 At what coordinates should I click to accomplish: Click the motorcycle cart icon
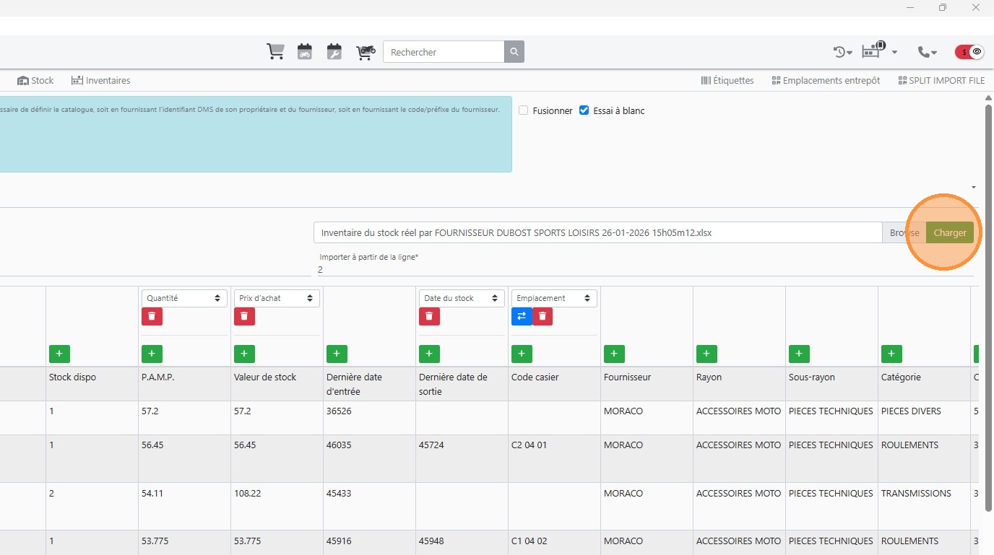(x=366, y=52)
